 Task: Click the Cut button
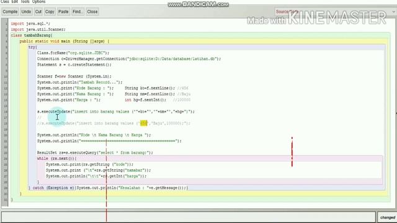[x=38, y=12]
